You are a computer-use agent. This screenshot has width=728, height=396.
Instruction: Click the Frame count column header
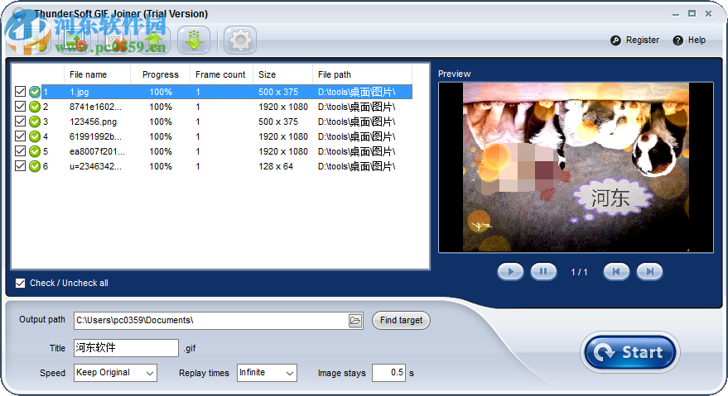220,74
